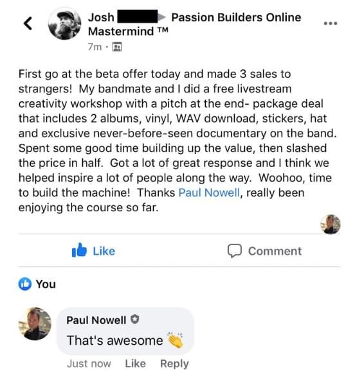This screenshot has height=371, width=355.
Task: Click the small seen-by avatar below the post
Action: 331,224
